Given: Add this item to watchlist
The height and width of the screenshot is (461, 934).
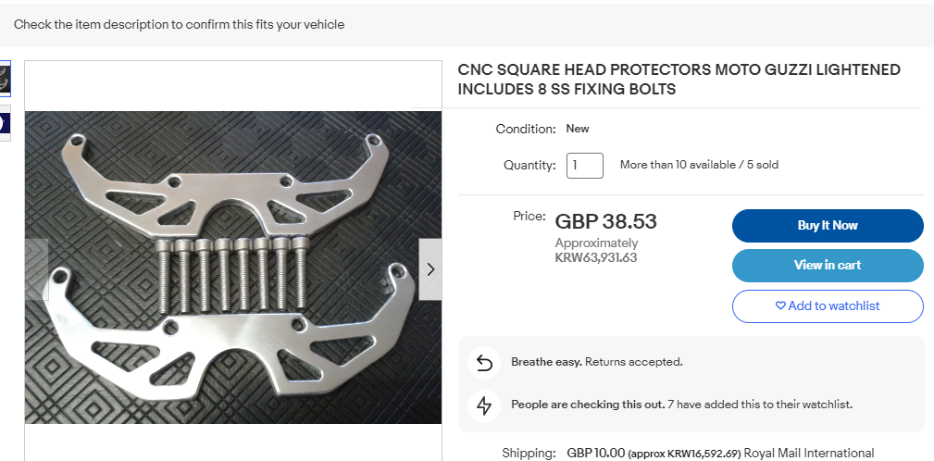Looking at the screenshot, I should point(828,306).
